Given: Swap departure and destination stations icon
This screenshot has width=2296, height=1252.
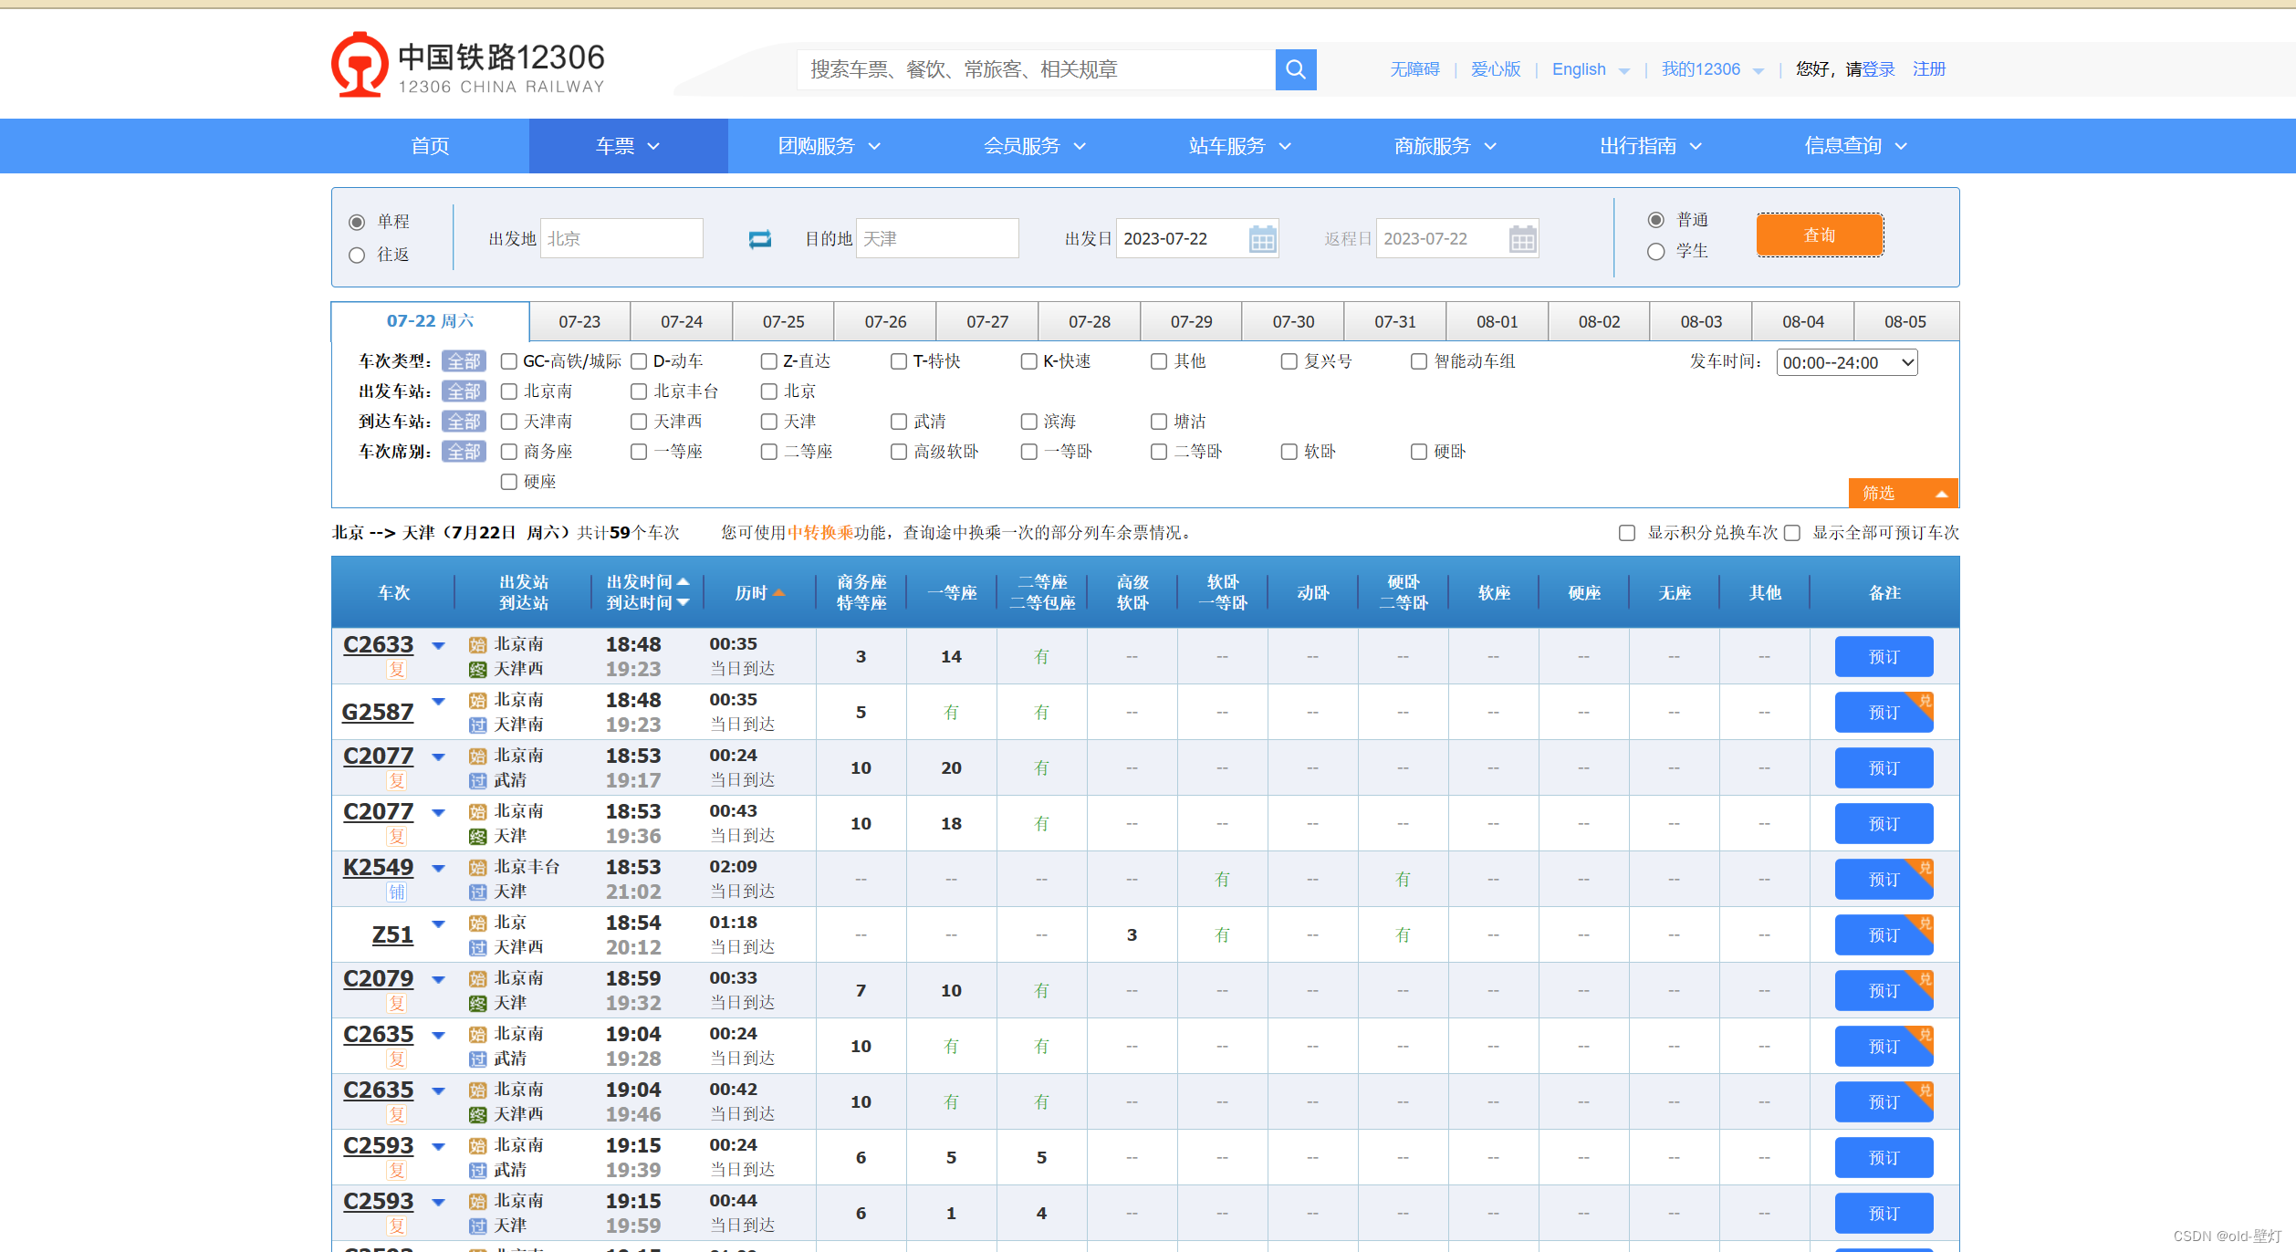Looking at the screenshot, I should tap(759, 239).
